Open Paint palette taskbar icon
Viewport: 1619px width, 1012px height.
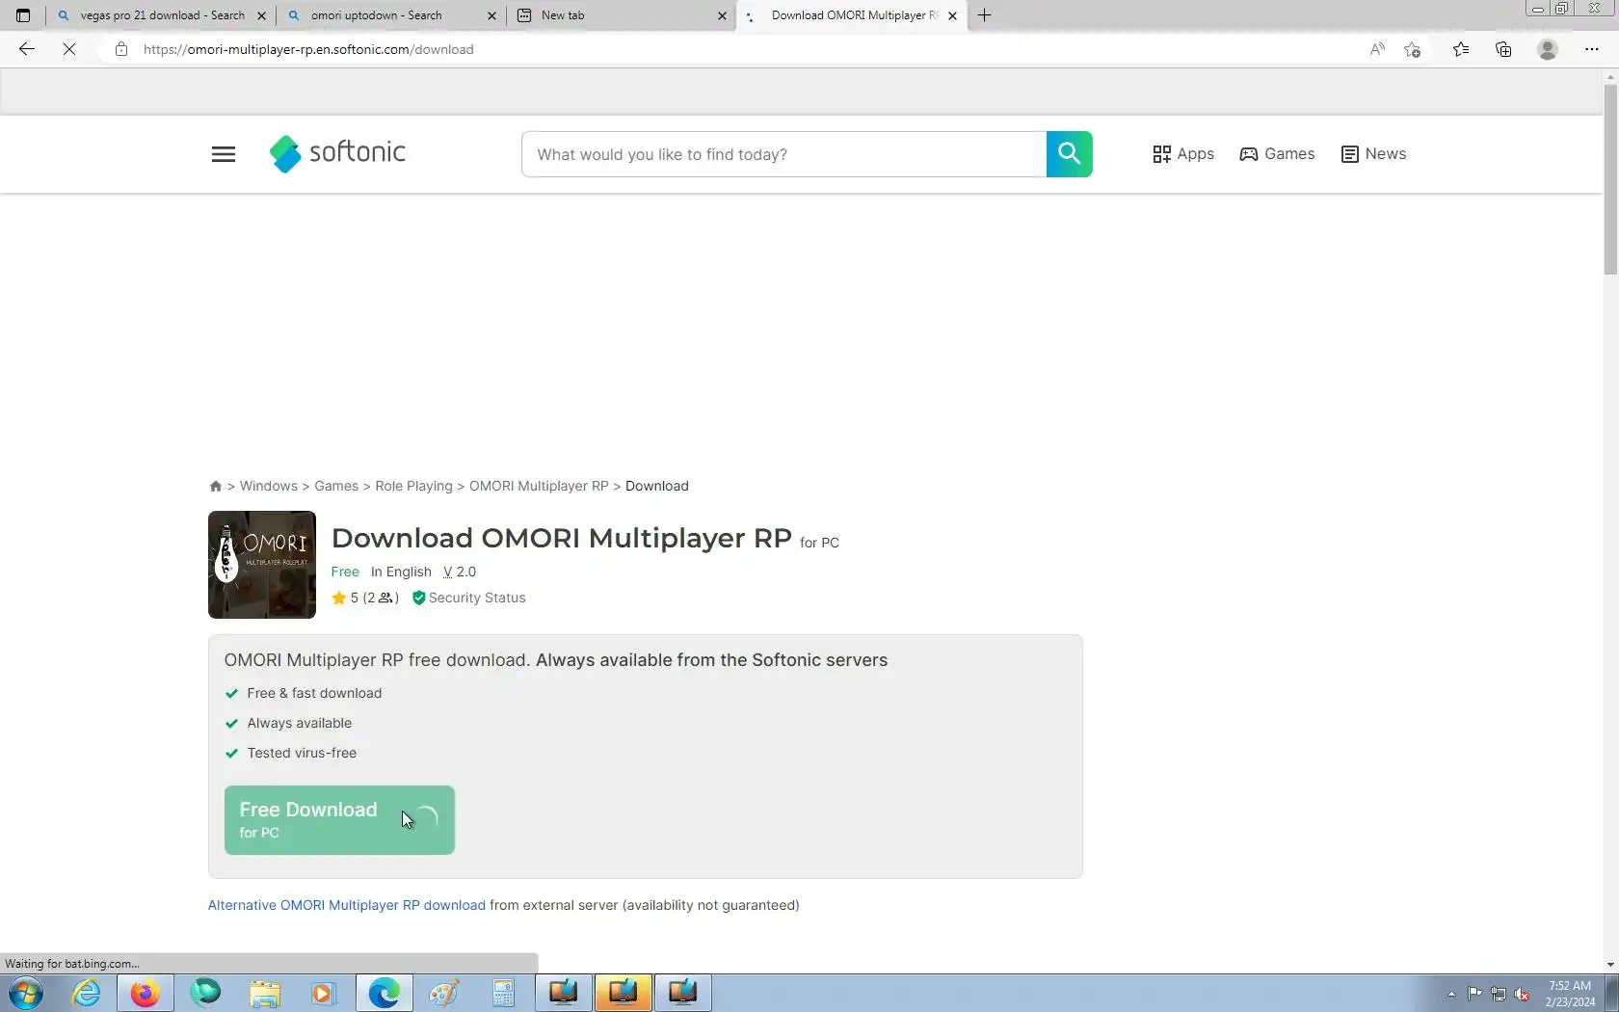(443, 993)
